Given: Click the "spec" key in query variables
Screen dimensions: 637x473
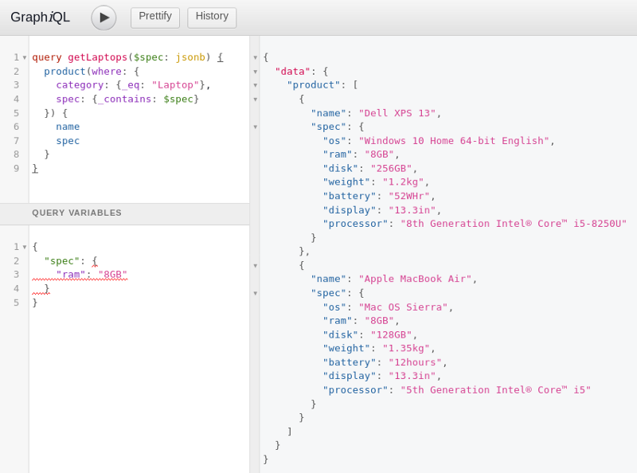Looking at the screenshot, I should [62, 261].
